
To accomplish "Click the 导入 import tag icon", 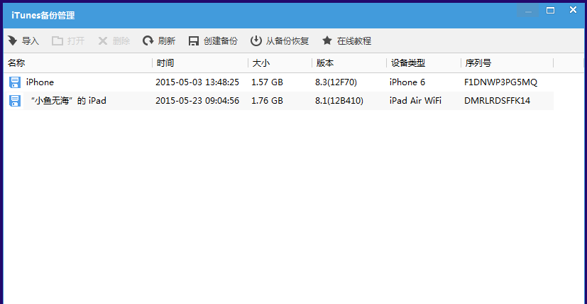I will point(12,40).
